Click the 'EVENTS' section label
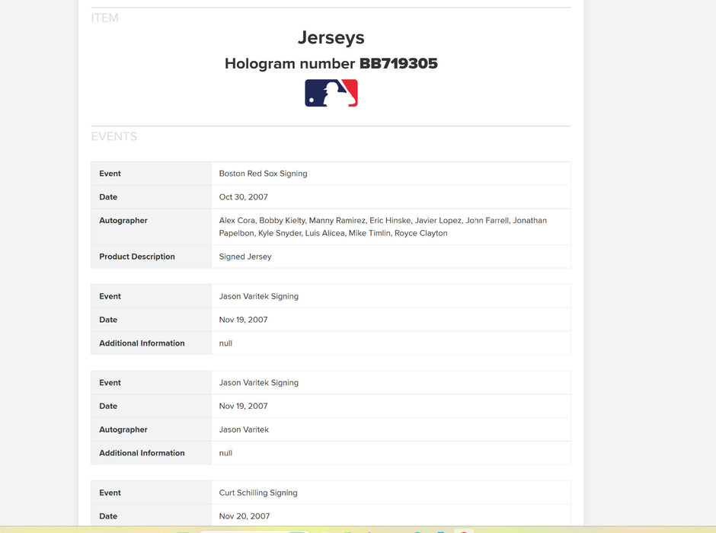The width and height of the screenshot is (716, 533). [113, 136]
